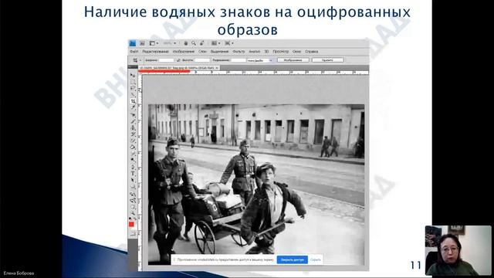Select the highlighted Crop tool in toolbox
494x278 pixels.
point(133,101)
